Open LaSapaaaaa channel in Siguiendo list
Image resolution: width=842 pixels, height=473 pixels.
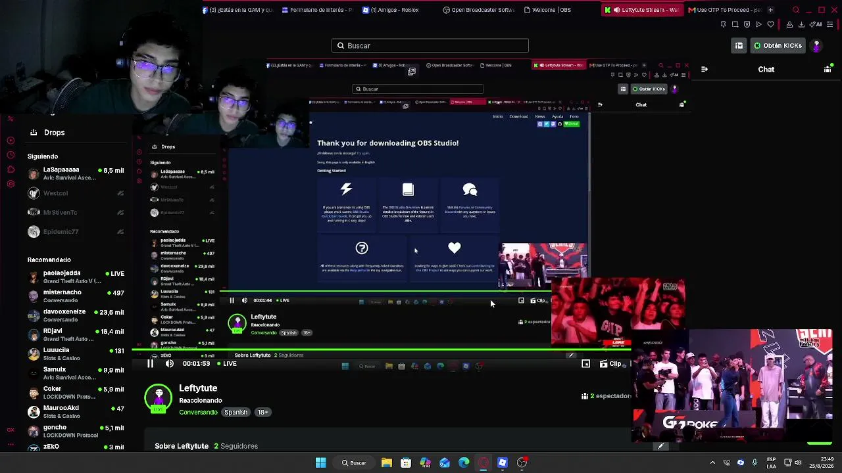76,173
